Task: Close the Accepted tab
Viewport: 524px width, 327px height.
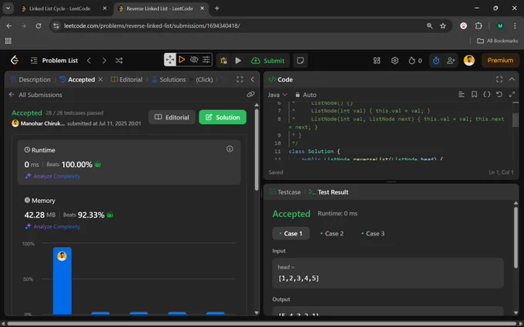Action: click(100, 79)
